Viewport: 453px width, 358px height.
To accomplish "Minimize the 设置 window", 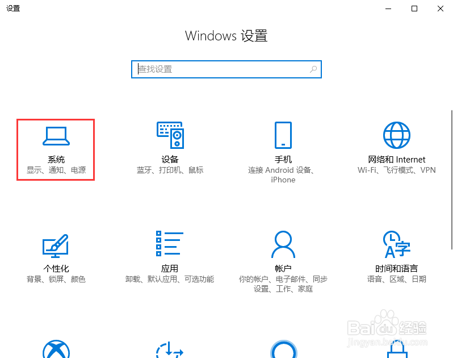I will (x=388, y=9).
